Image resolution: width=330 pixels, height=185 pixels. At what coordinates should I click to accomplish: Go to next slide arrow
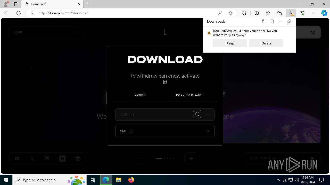pyautogui.click(x=191, y=159)
